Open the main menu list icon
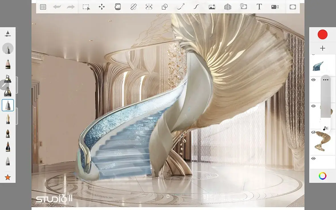 coord(43,7)
